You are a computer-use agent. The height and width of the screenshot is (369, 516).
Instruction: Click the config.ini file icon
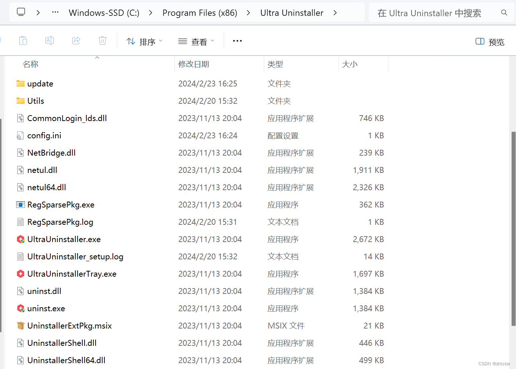coord(20,135)
